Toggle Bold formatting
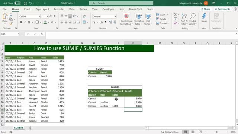Screen dimensions: 238x134 pyautogui.click(x=21, y=22)
